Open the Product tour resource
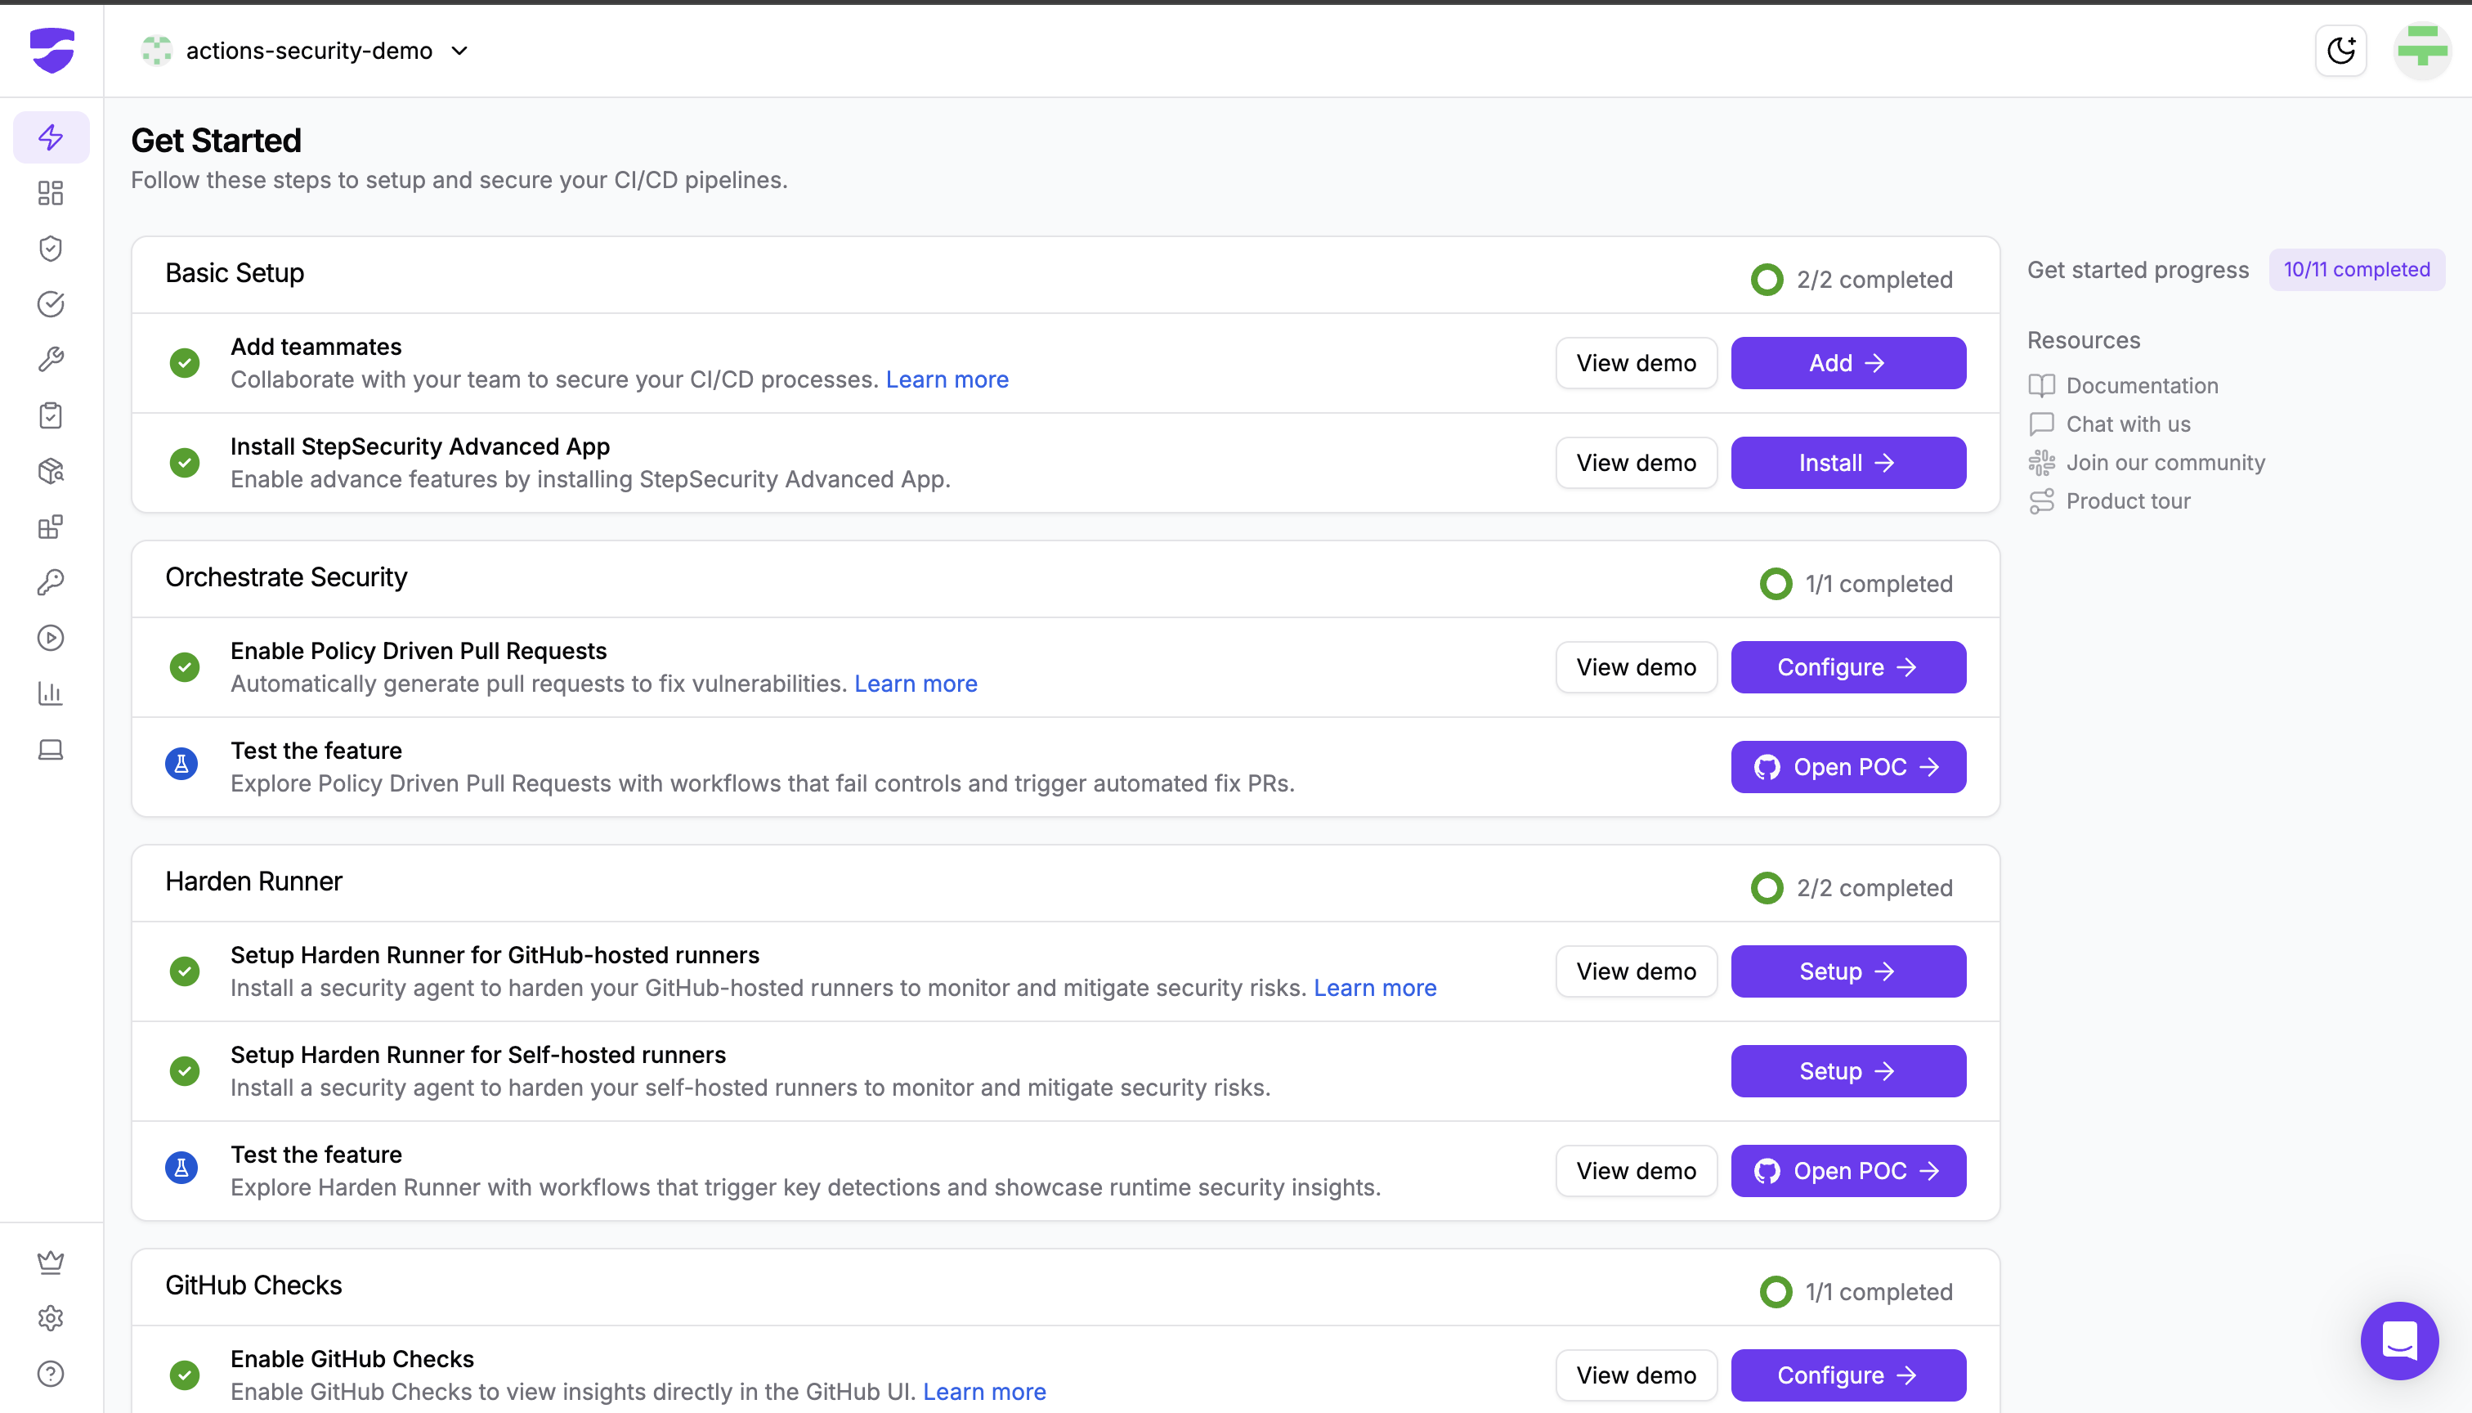 [2128, 500]
